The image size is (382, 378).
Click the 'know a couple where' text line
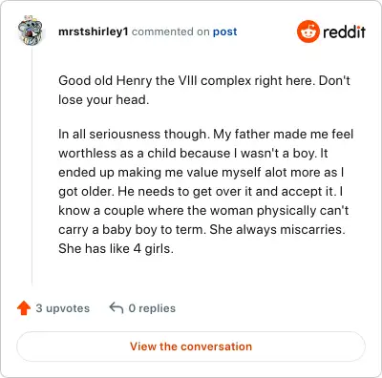coord(203,211)
